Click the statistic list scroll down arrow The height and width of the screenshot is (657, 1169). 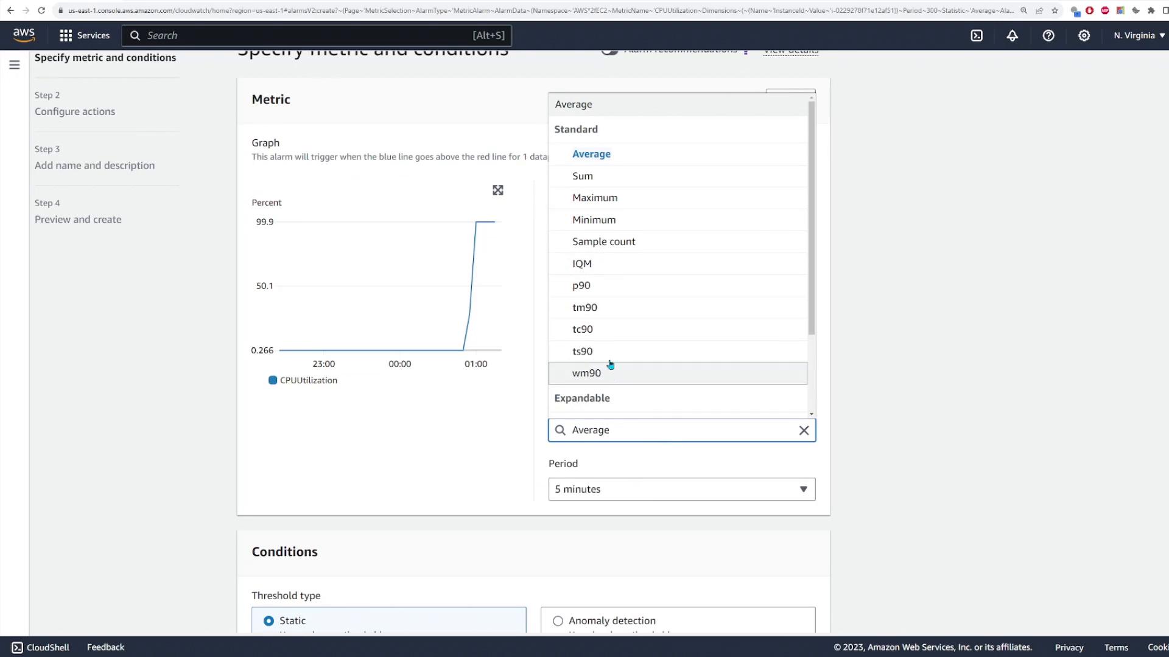coord(812,414)
